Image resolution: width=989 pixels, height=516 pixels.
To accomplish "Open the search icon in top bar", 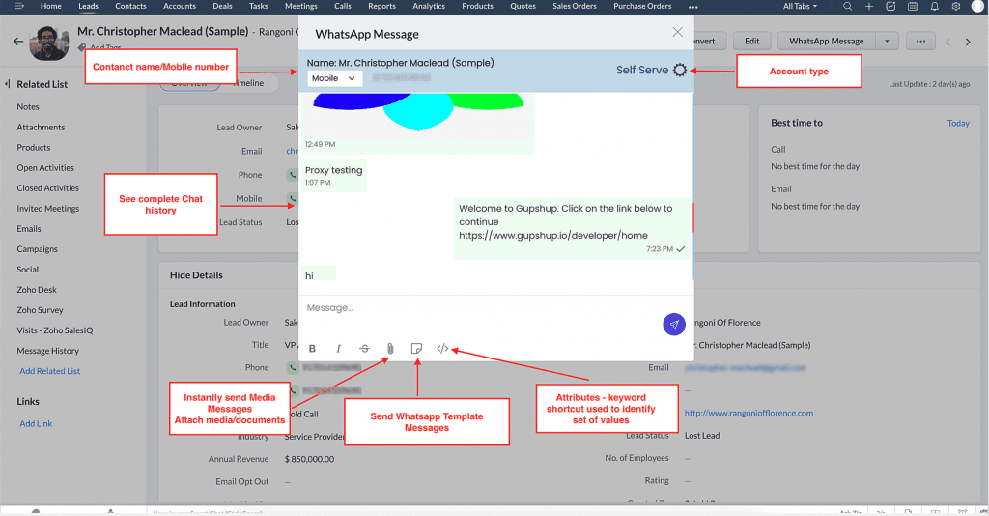I will 847,7.
